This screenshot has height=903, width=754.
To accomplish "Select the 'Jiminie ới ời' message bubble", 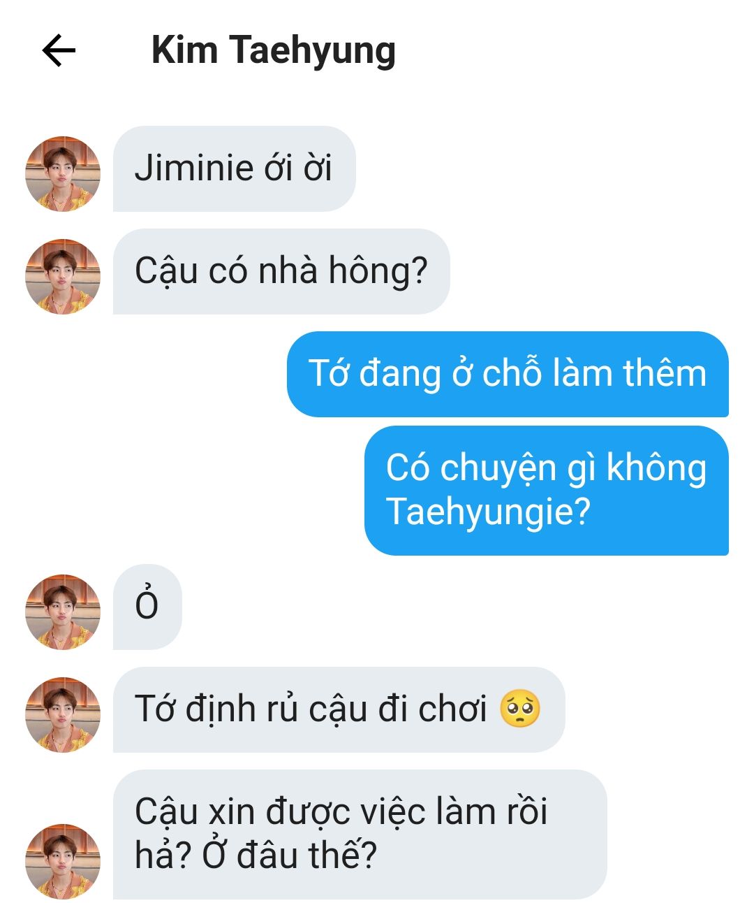I will (234, 168).
